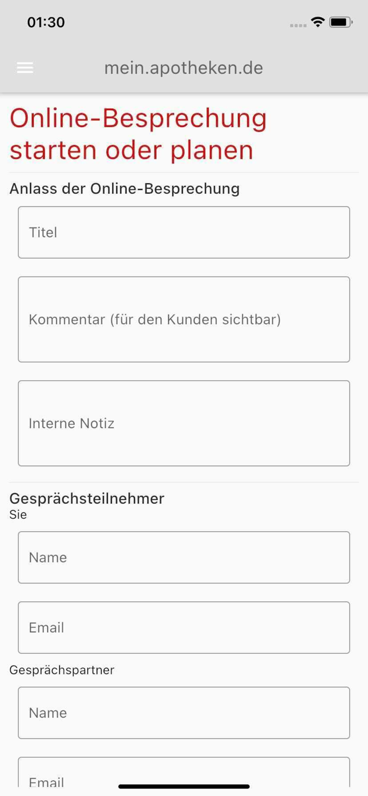
Task: Tap the Wi-Fi status icon
Action: click(x=317, y=22)
